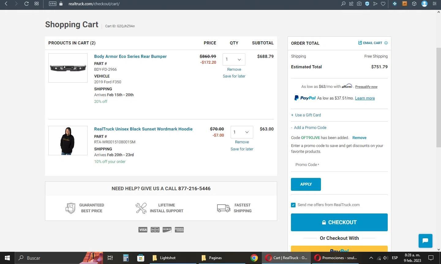Click the 877-216-5446 help phone number

(x=194, y=189)
